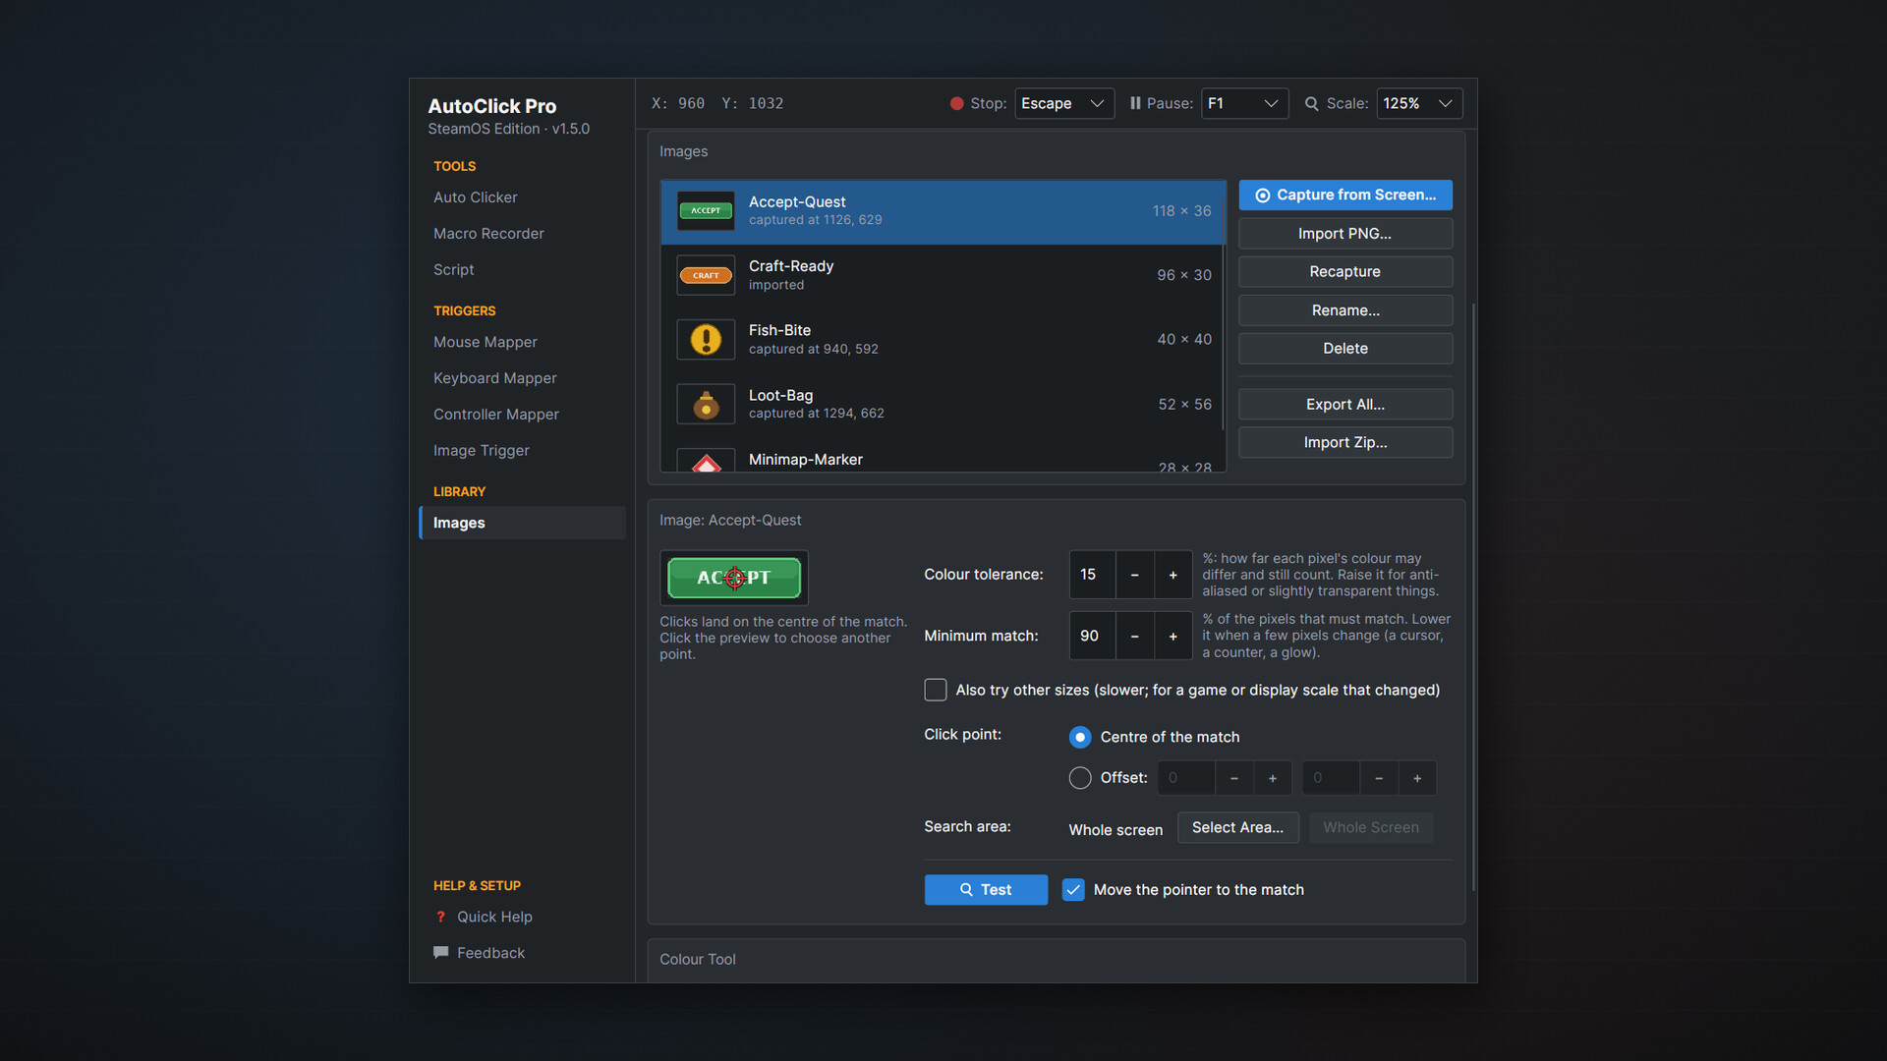
Task: Click the Loot-Bag thumbnail icon
Action: pos(706,404)
